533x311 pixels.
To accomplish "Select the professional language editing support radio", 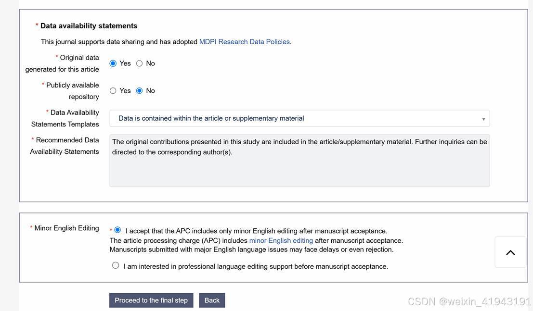I will [116, 265].
